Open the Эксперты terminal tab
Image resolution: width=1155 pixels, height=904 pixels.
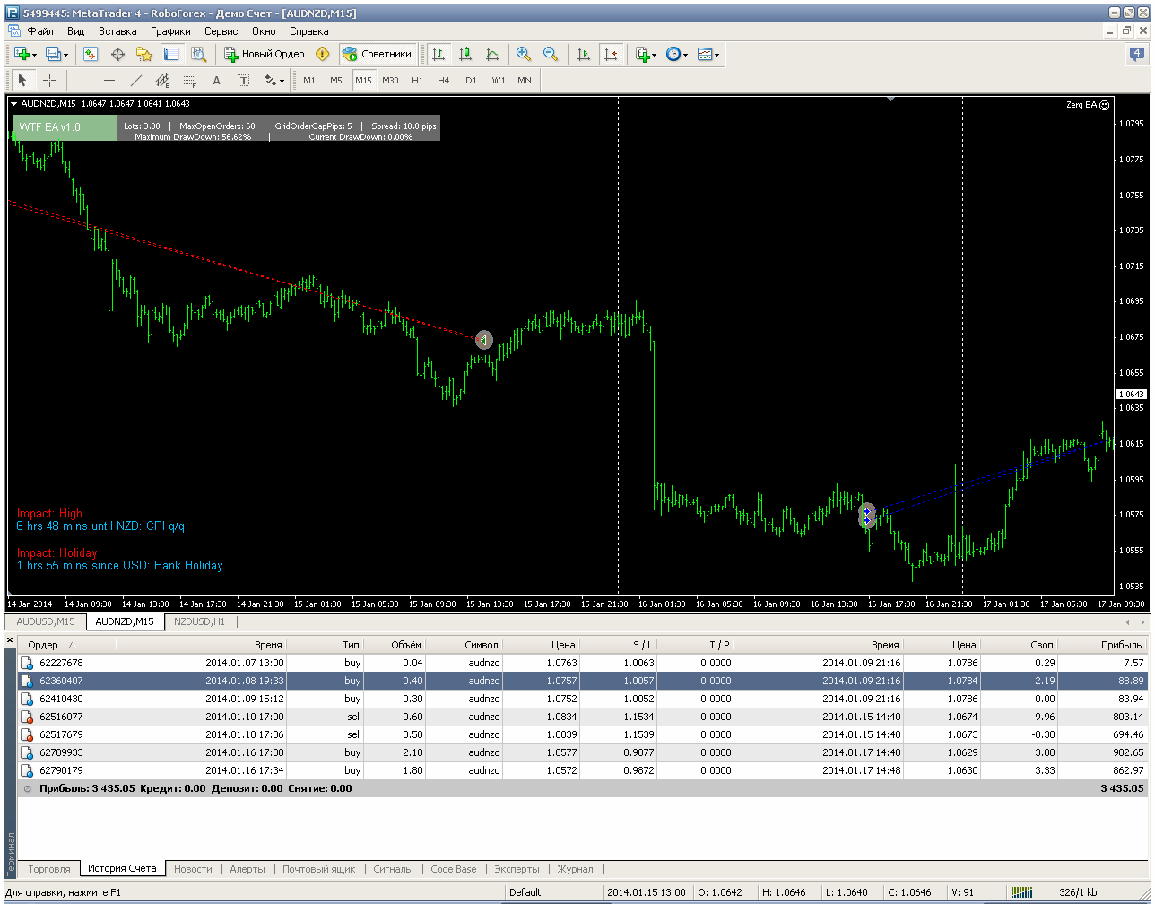[x=517, y=869]
